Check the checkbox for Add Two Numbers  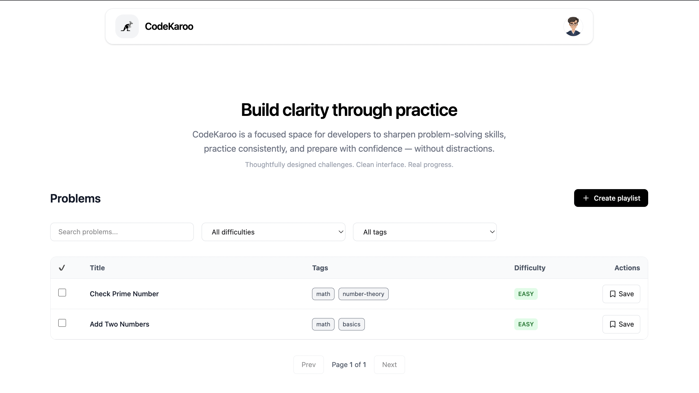click(62, 323)
